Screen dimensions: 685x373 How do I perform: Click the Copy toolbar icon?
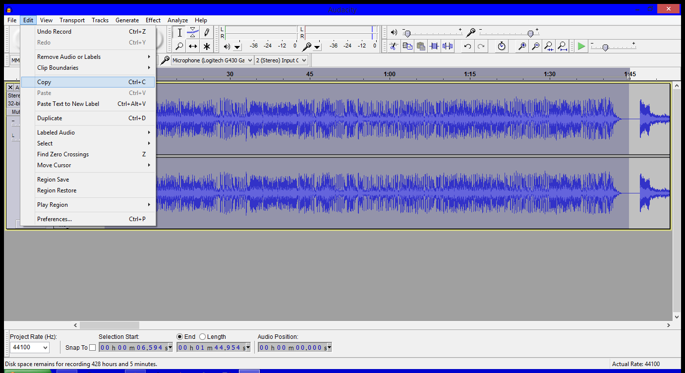tap(407, 46)
